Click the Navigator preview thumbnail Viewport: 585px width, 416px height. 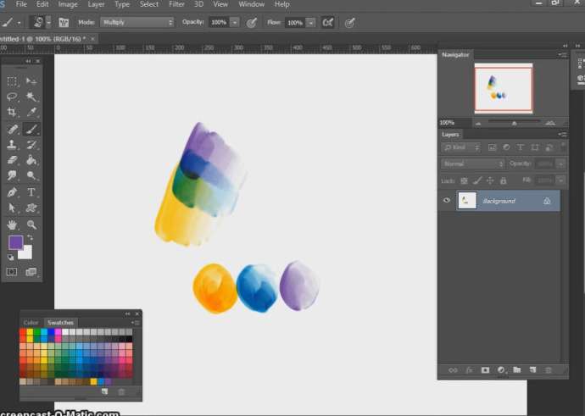504,89
